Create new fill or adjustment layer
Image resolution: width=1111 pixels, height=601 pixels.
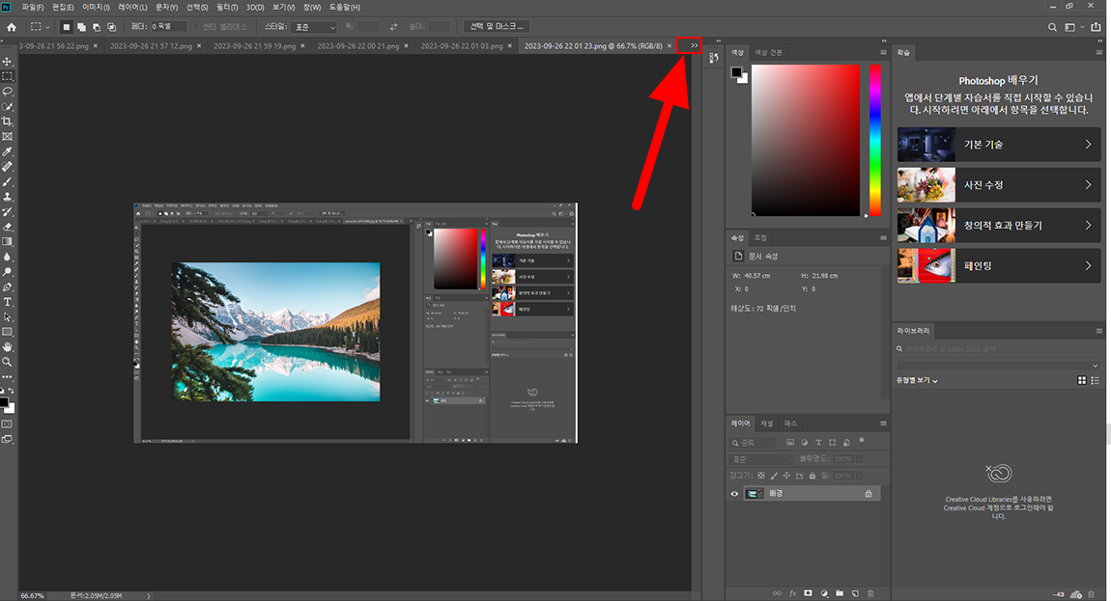[x=824, y=593]
